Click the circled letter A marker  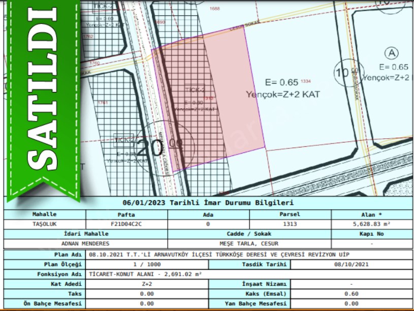pyautogui.click(x=391, y=53)
